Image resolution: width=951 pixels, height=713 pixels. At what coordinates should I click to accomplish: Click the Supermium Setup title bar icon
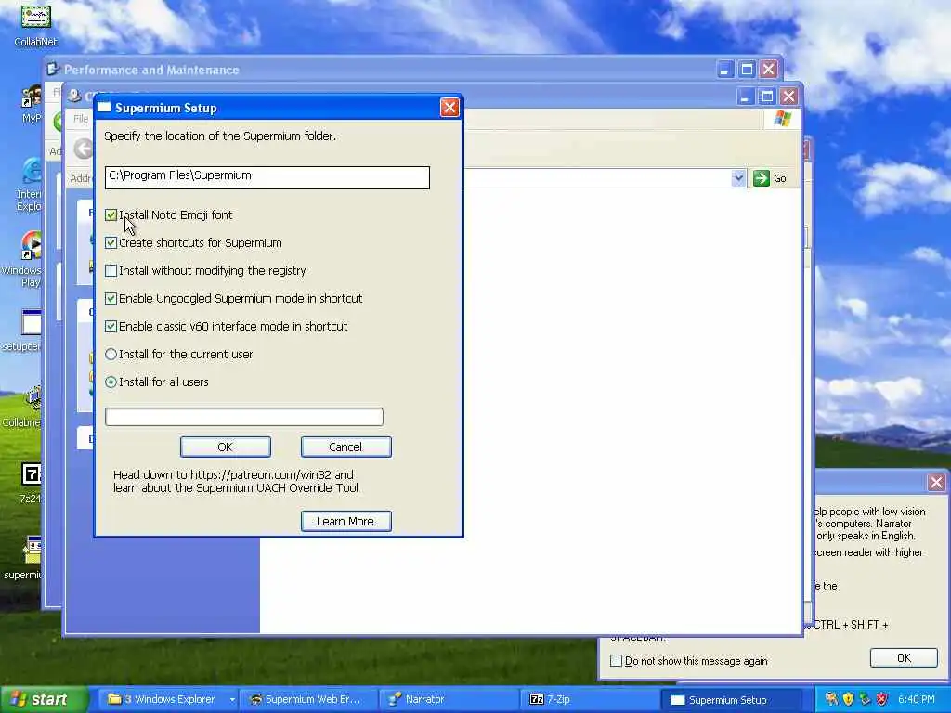(x=104, y=108)
